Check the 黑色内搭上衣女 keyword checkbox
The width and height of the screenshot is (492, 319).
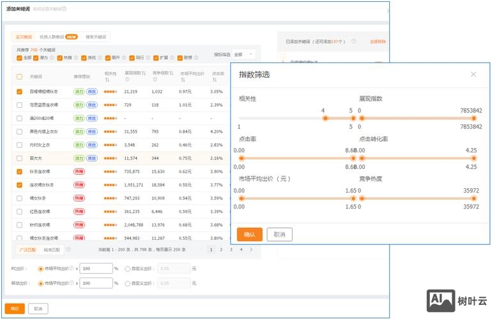pos(19,131)
